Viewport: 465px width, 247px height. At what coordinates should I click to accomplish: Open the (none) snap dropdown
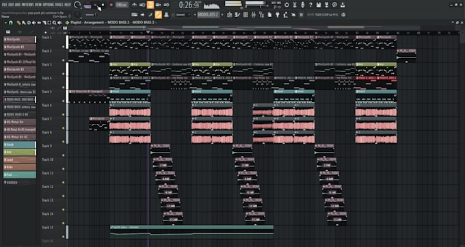181,15
